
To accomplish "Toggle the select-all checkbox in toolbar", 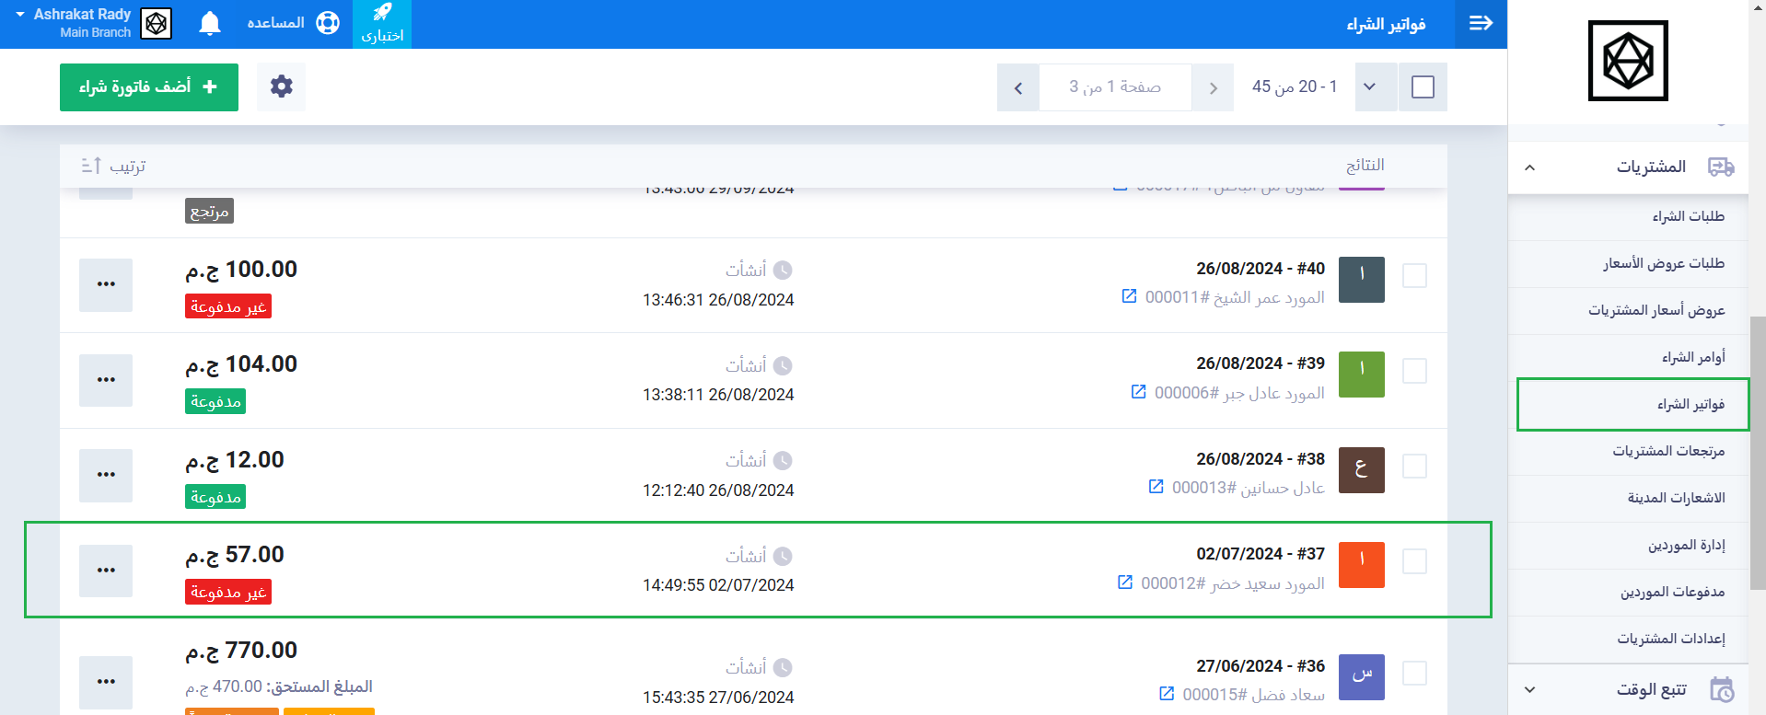I will pos(1423,87).
